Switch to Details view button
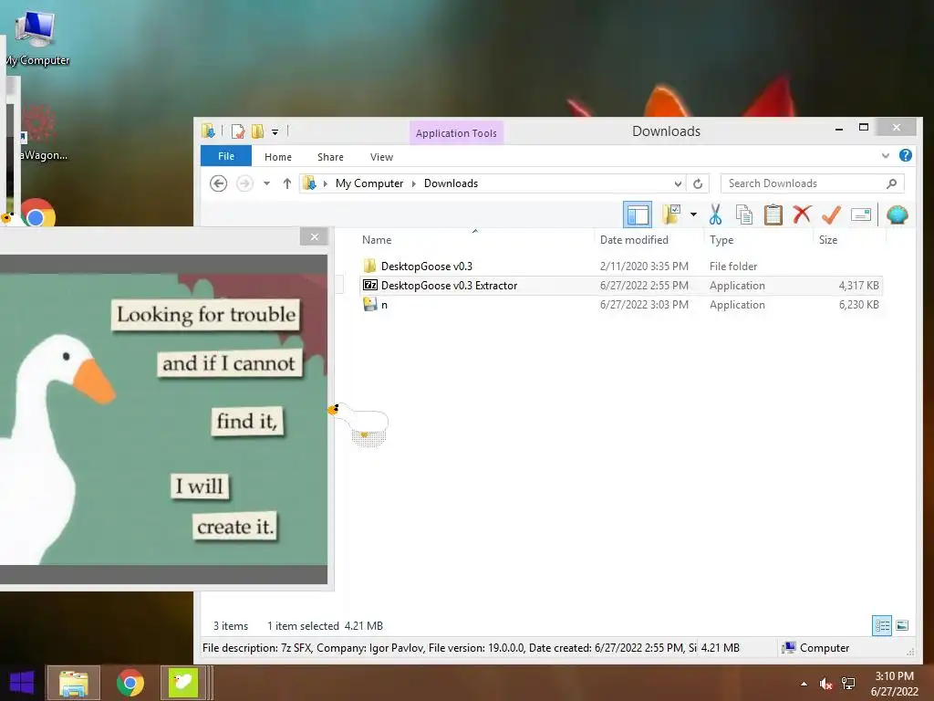This screenshot has height=701, width=934. pos(882,626)
